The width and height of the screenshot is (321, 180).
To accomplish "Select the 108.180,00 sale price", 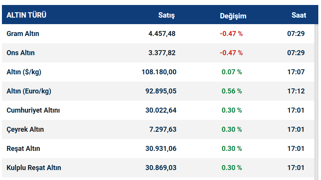I will pyautogui.click(x=159, y=72).
